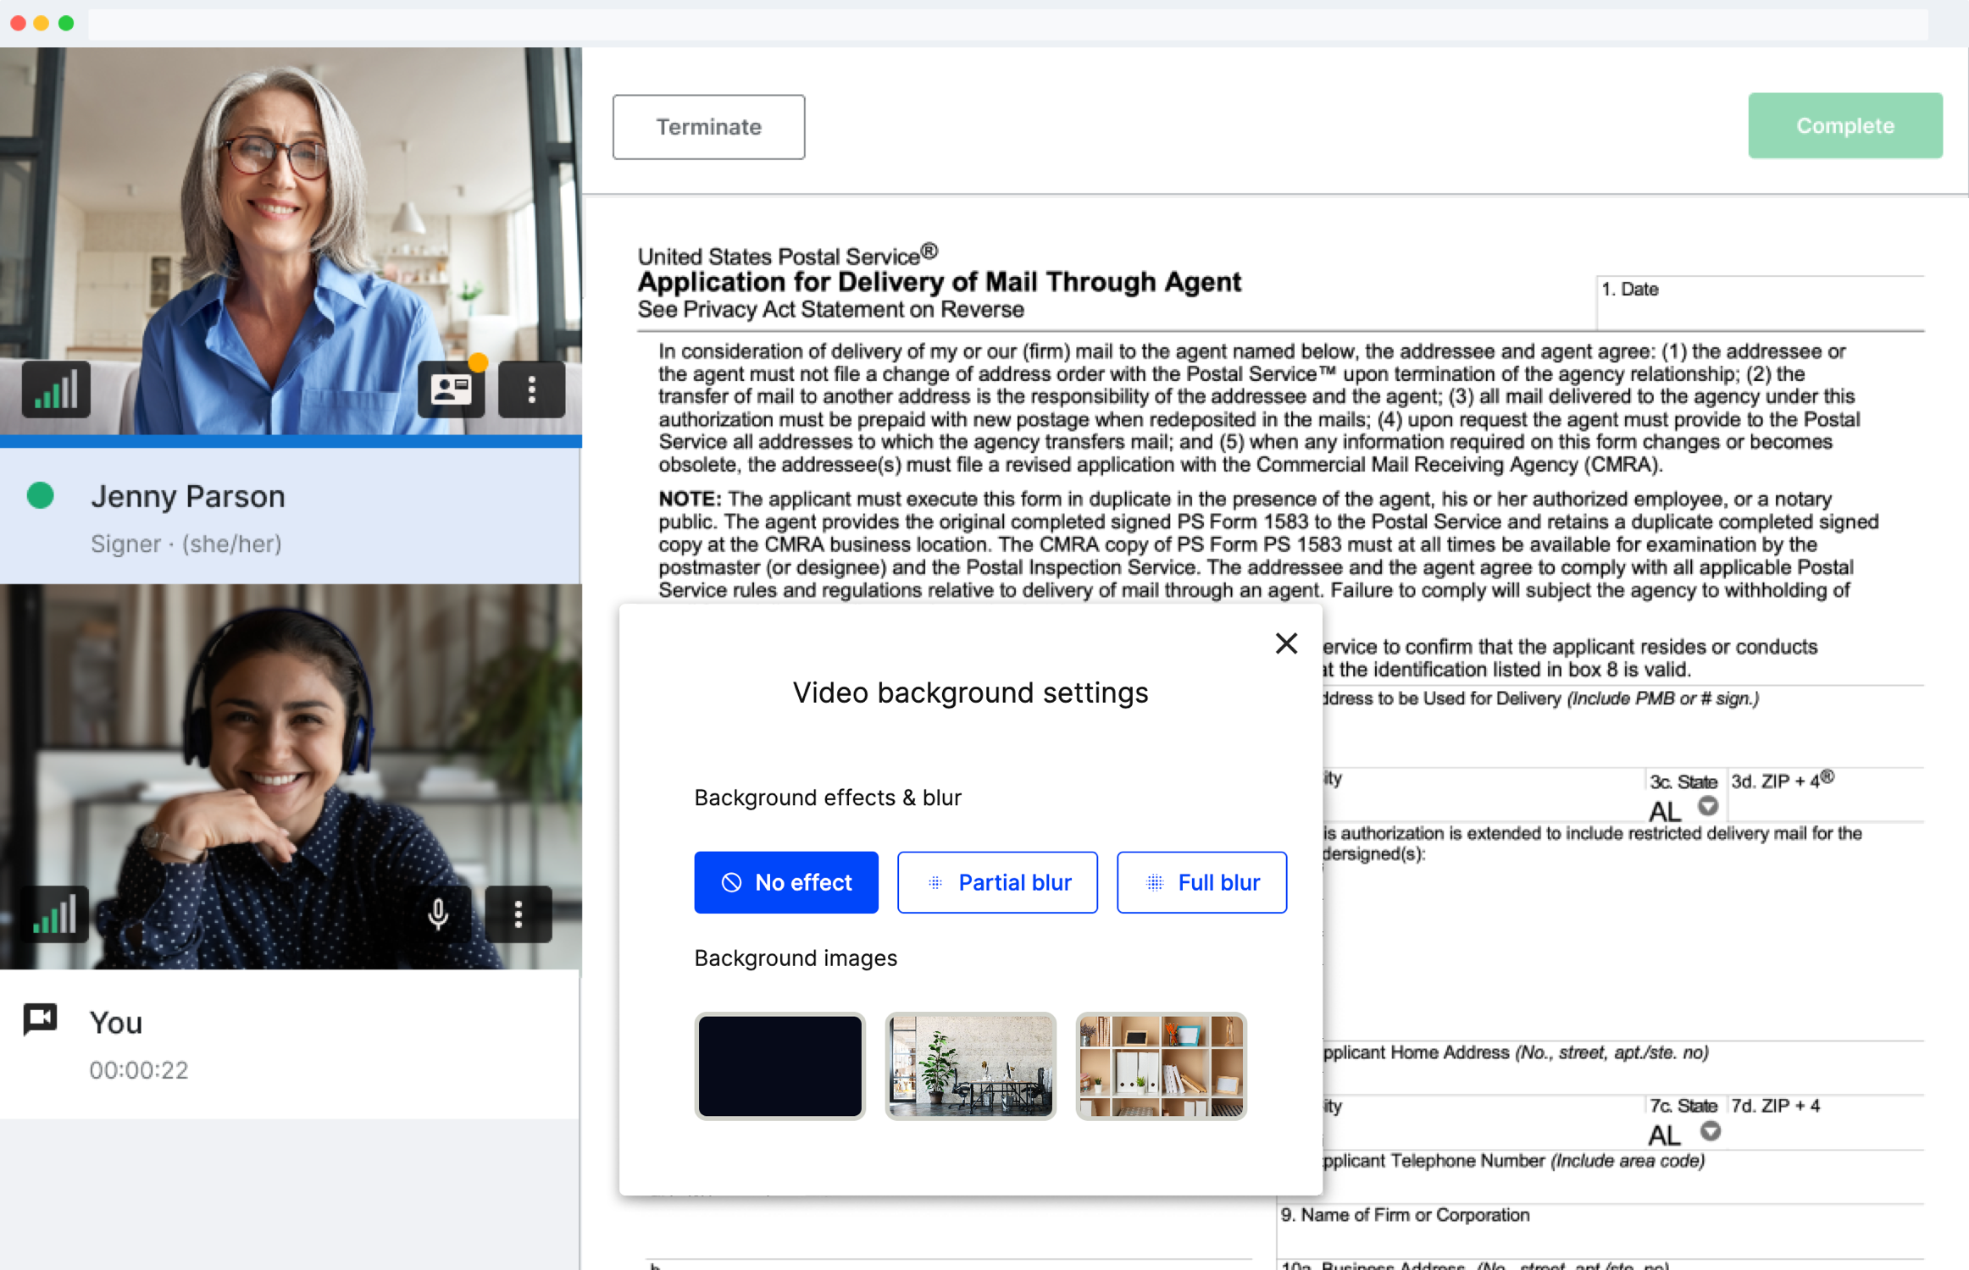This screenshot has width=1969, height=1270.
Task: Click the Complete button
Action: 1844,125
